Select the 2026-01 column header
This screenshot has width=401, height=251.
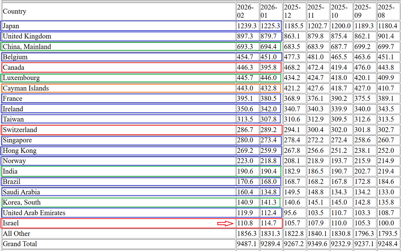271,11
